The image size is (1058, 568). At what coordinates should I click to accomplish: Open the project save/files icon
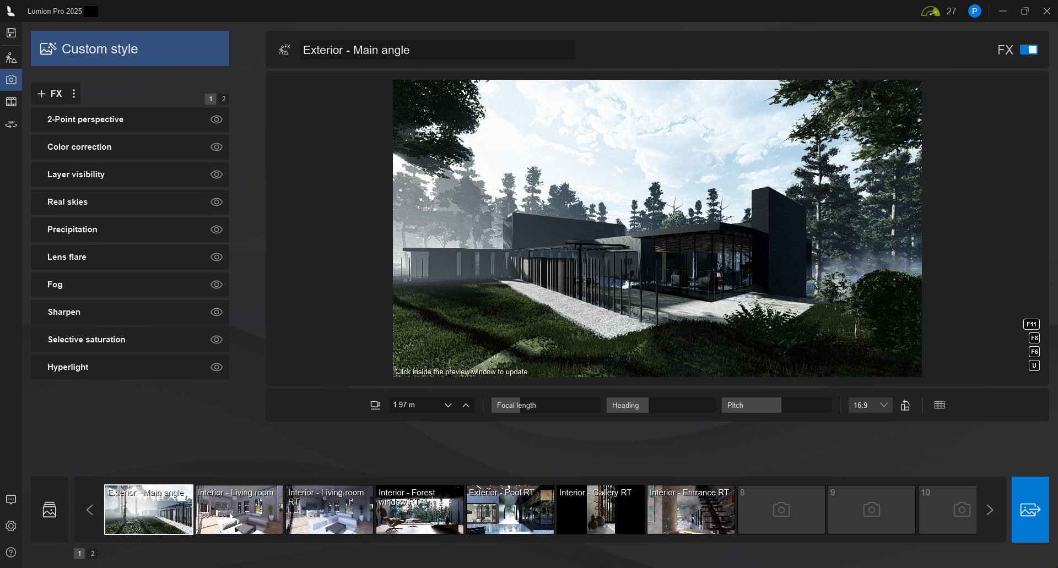click(12, 32)
